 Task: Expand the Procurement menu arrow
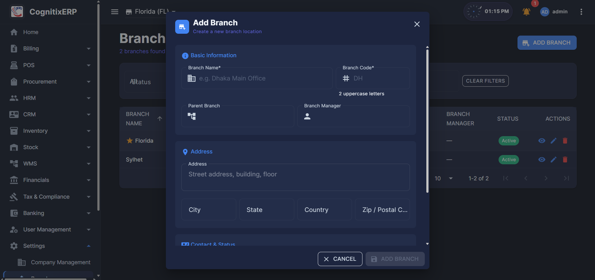[89, 82]
